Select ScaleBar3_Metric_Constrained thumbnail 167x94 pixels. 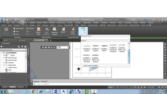(x=122, y=48)
